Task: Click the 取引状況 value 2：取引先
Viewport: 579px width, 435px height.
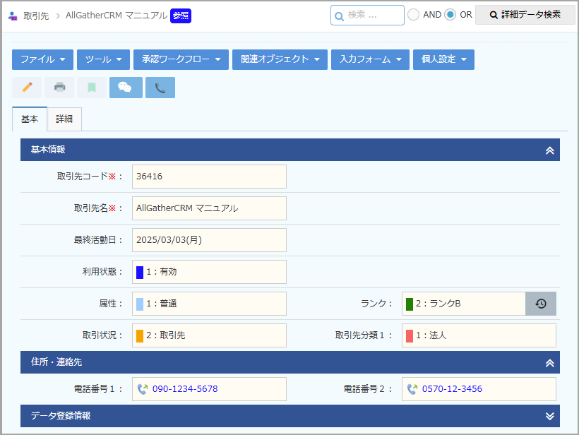Action: (165, 335)
